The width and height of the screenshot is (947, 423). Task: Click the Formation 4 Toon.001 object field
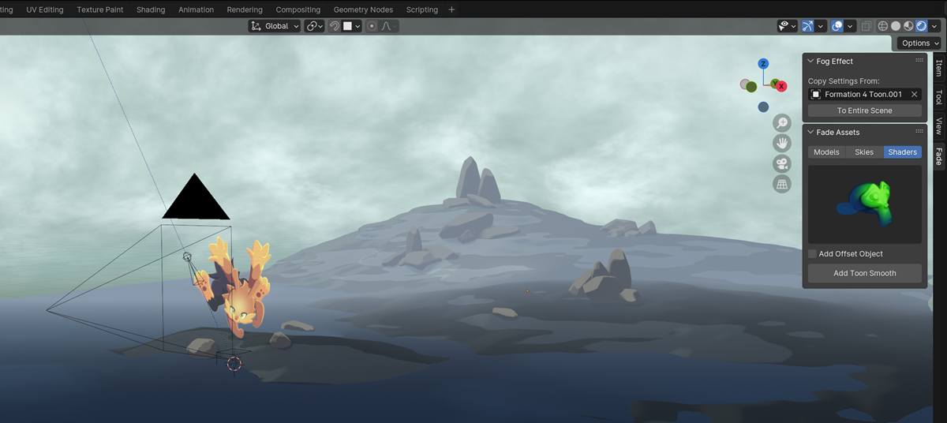point(865,94)
